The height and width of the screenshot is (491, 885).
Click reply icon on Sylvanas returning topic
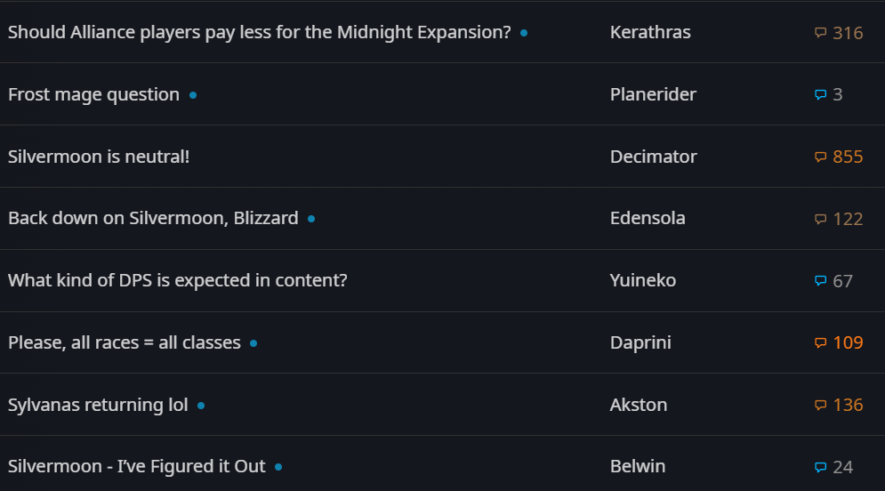tap(820, 405)
